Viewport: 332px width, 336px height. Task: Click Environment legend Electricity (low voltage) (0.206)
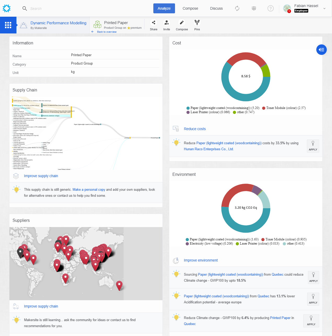pos(209,244)
